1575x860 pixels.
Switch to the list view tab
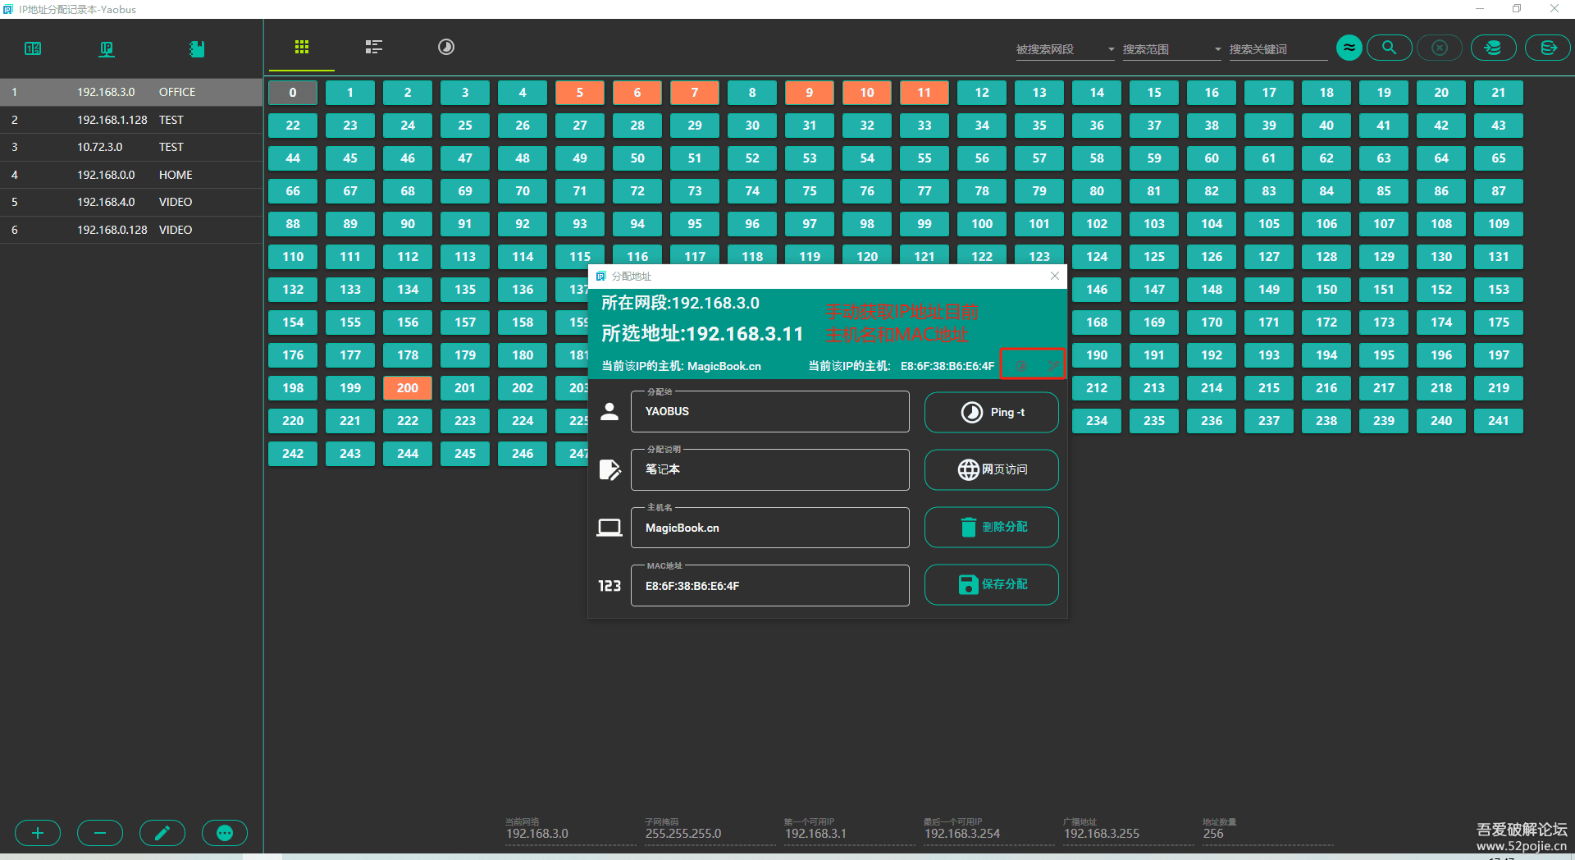point(374,47)
